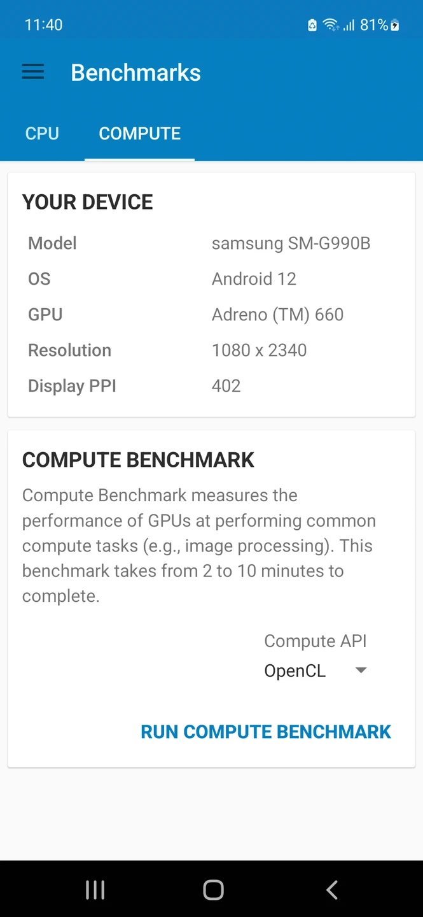Expand the Compute API dropdown arrow

361,670
